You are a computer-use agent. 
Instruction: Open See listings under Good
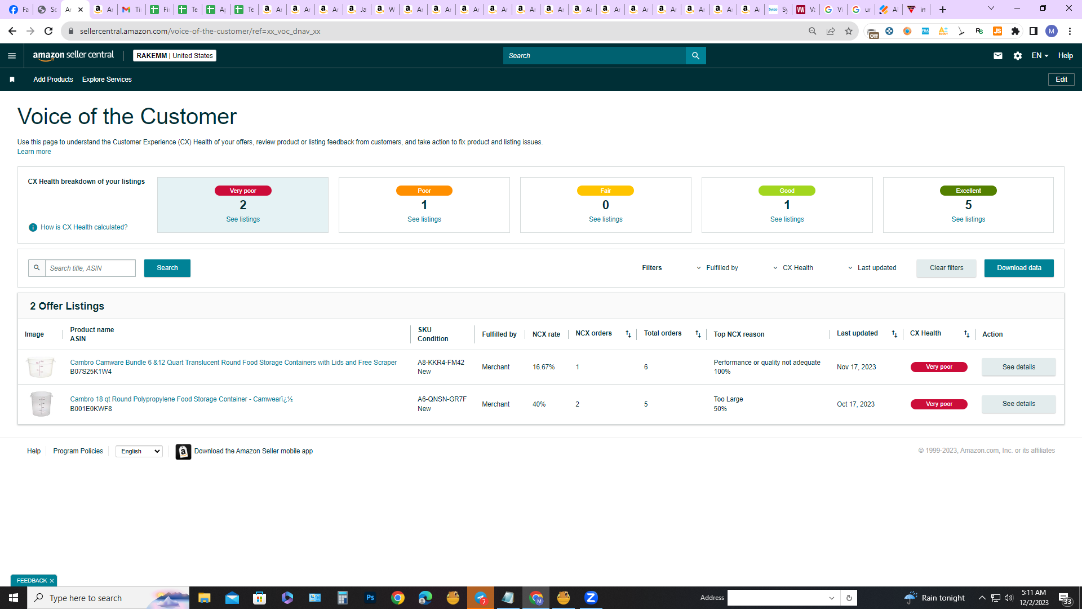pyautogui.click(x=787, y=219)
